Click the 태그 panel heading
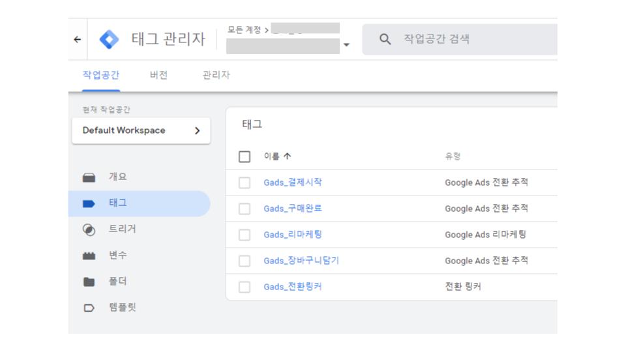 click(252, 124)
